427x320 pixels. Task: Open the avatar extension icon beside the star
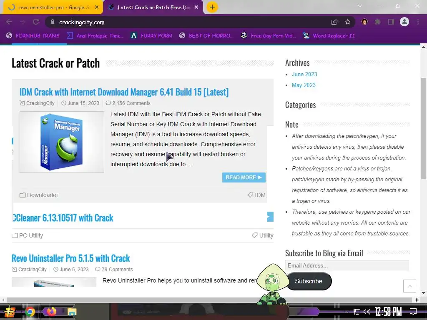pyautogui.click(x=364, y=22)
